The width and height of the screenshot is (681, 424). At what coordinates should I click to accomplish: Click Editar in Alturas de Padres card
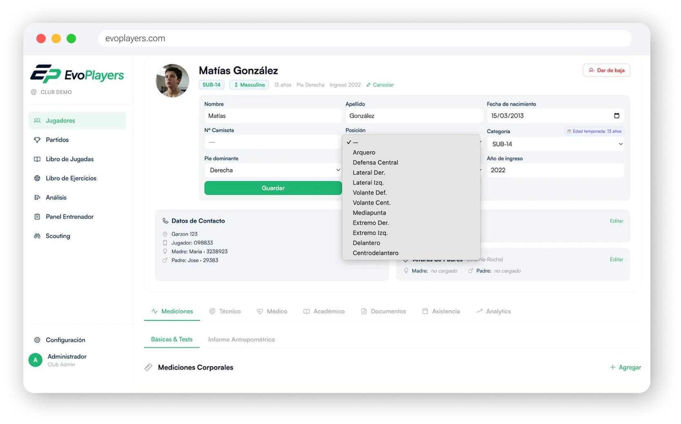[x=616, y=259]
